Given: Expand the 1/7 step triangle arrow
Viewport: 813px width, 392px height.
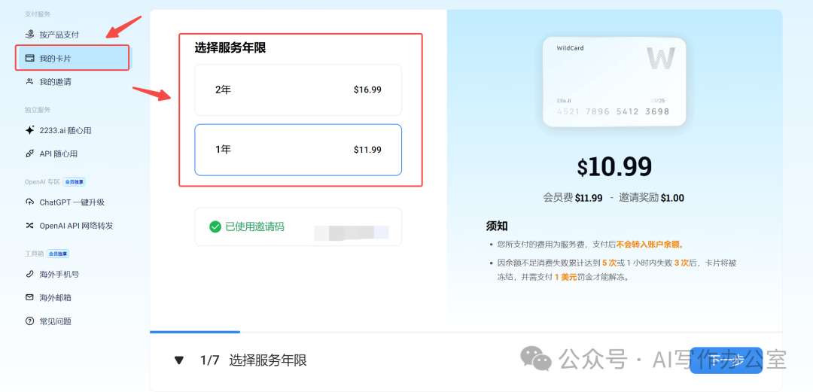Looking at the screenshot, I should point(178,360).
